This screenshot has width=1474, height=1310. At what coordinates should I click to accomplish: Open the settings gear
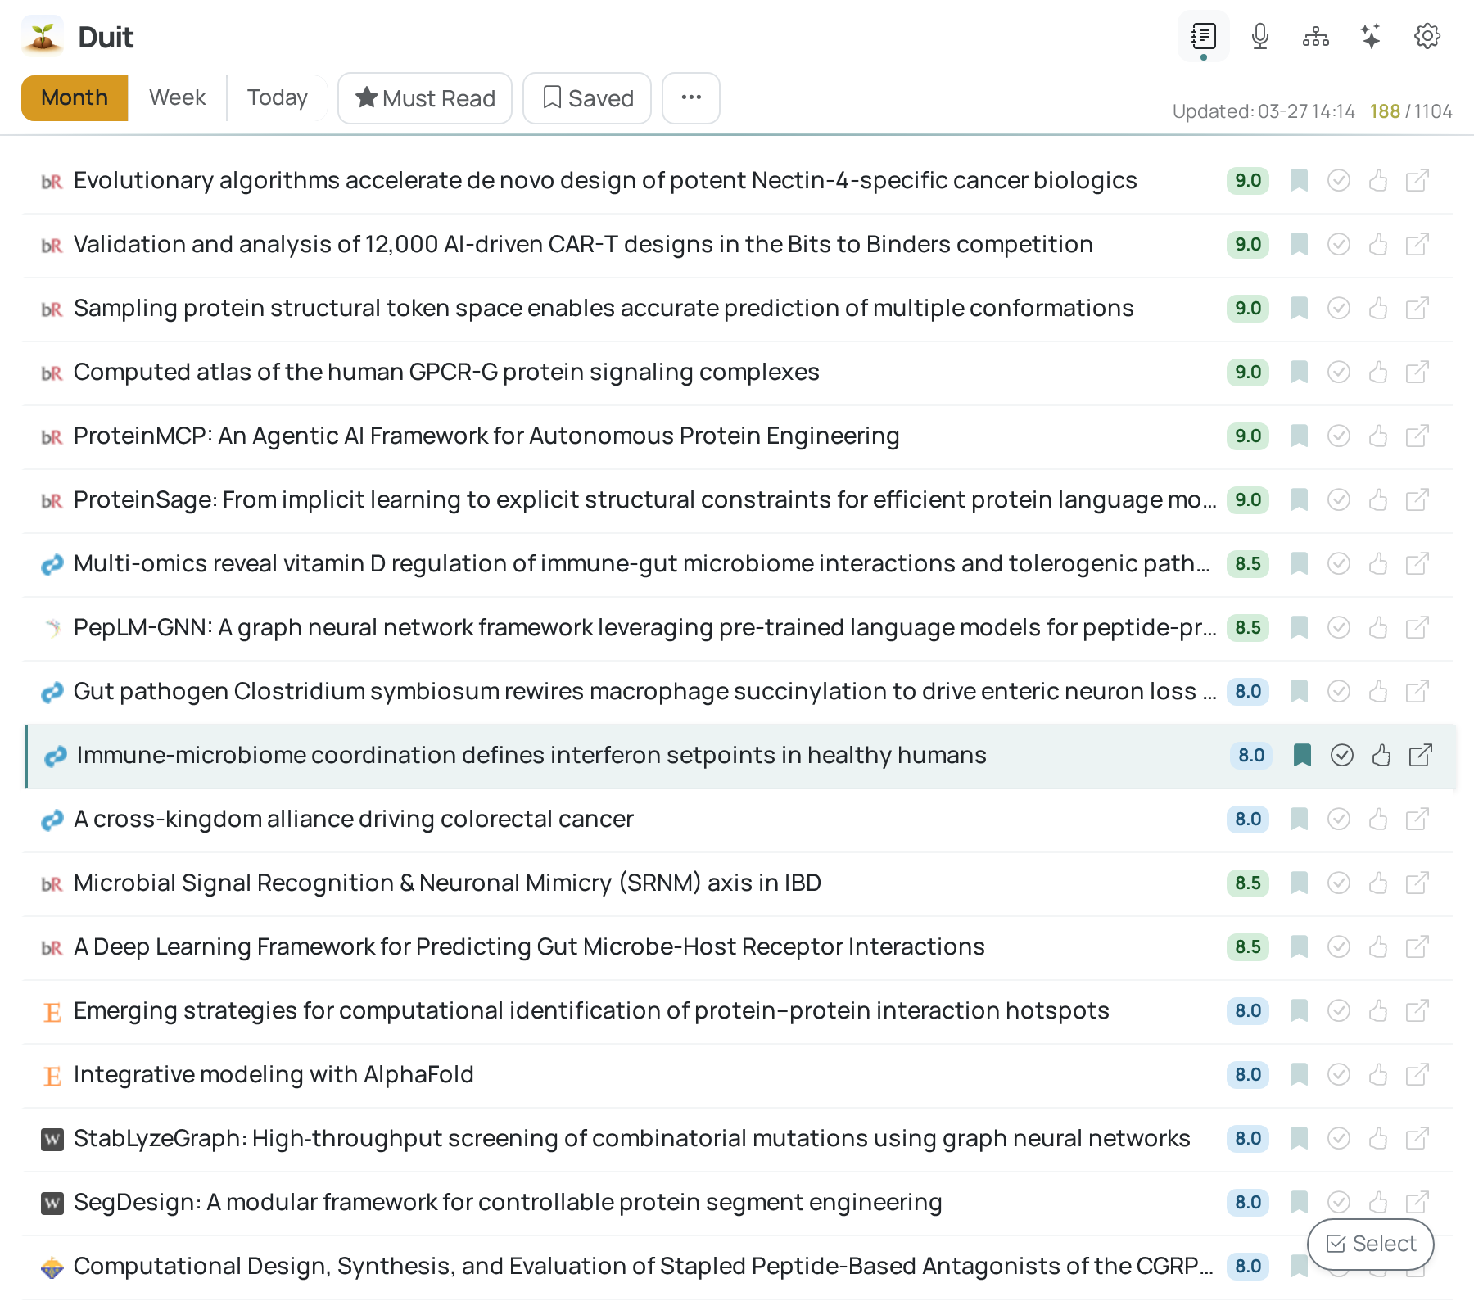coord(1427,37)
